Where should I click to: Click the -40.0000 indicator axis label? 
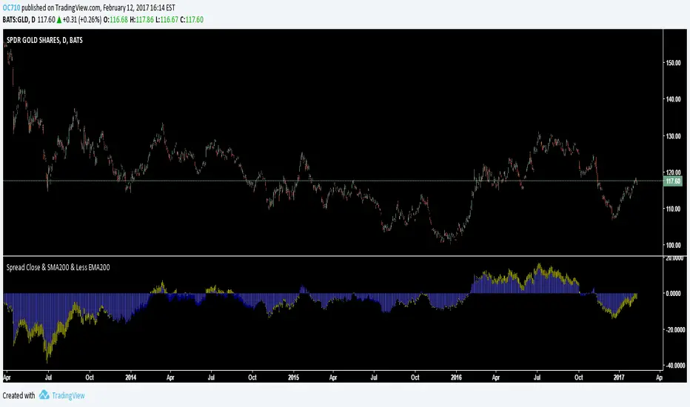(674, 366)
